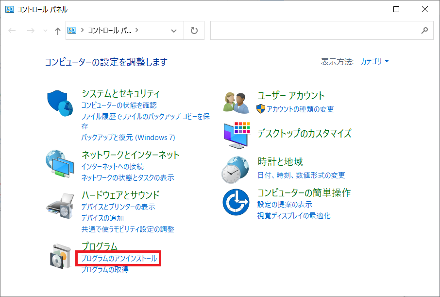The width and height of the screenshot is (440, 297).
Task: Open プログラムのアンインストール link
Action: [x=119, y=259]
